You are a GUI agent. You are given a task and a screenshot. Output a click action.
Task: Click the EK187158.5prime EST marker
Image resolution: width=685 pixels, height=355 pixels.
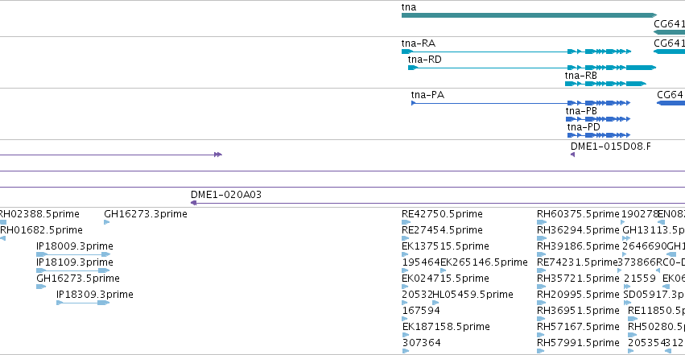point(406,335)
